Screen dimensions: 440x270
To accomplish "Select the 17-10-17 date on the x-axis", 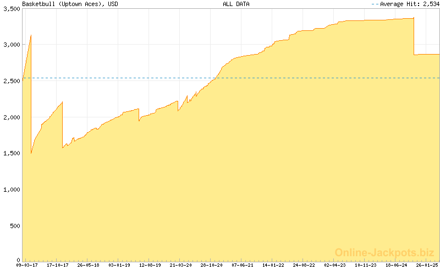I will (x=58, y=265).
